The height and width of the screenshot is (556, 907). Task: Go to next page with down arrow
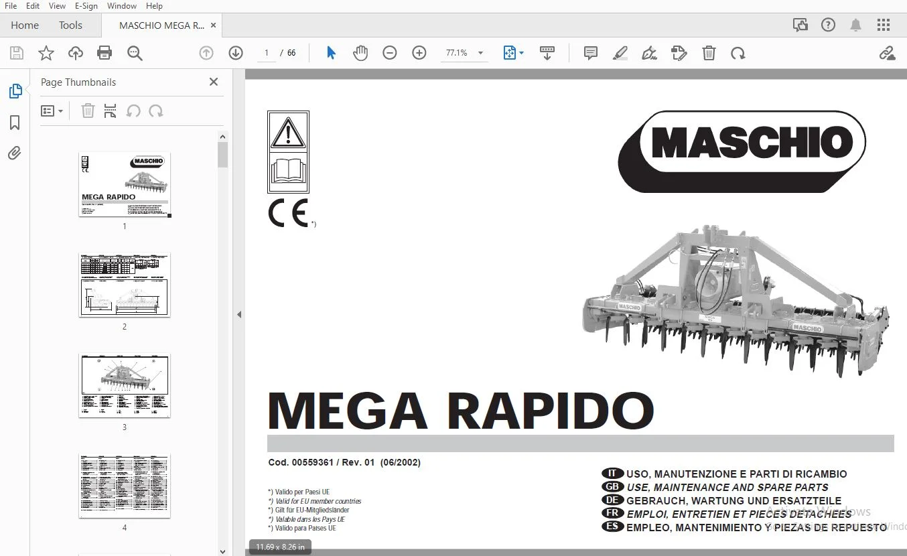point(236,53)
